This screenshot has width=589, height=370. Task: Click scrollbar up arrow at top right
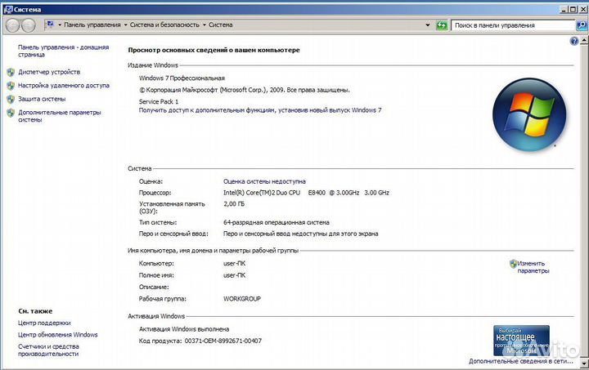click(x=584, y=40)
